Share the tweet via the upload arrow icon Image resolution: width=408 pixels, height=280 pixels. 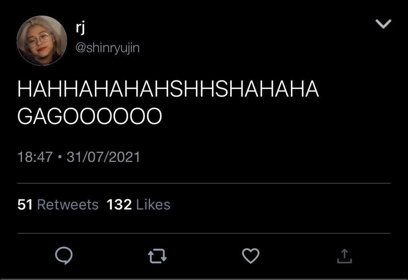(345, 256)
